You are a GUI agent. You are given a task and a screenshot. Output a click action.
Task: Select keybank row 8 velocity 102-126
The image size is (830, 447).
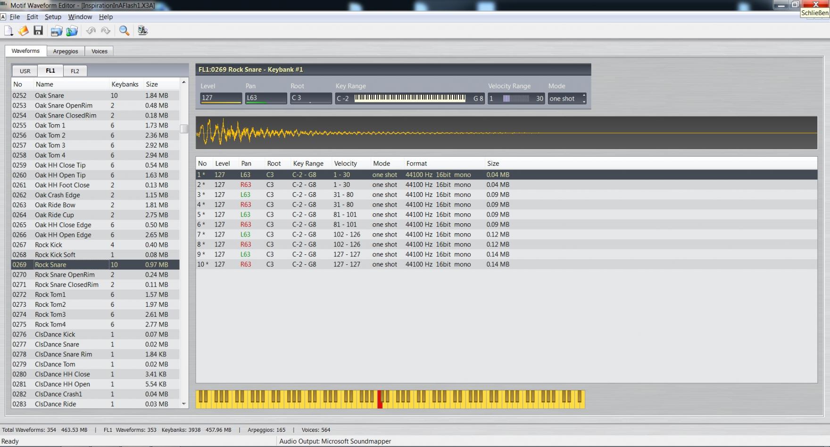(x=506, y=245)
